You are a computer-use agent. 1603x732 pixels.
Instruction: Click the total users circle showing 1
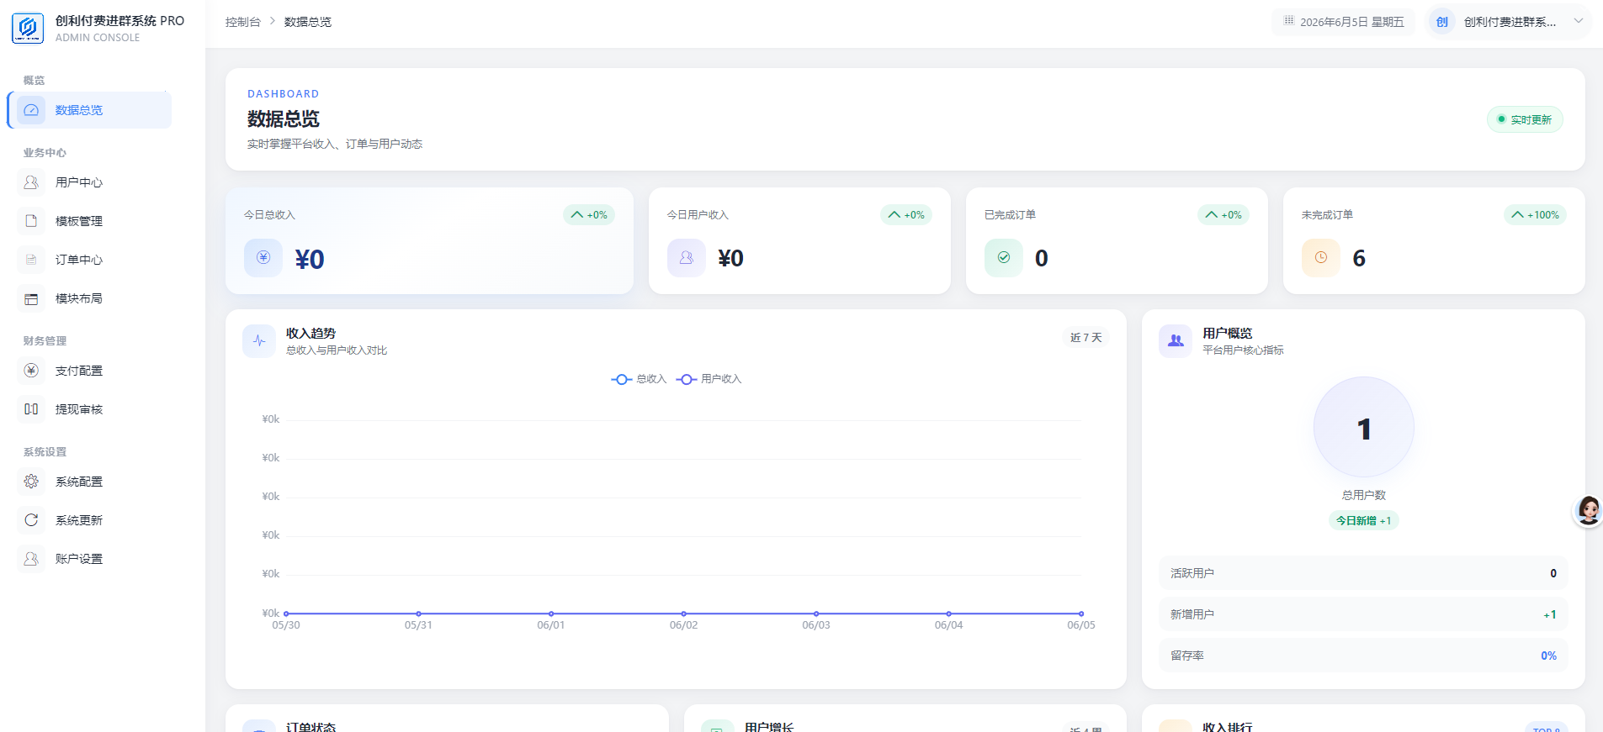(1364, 427)
